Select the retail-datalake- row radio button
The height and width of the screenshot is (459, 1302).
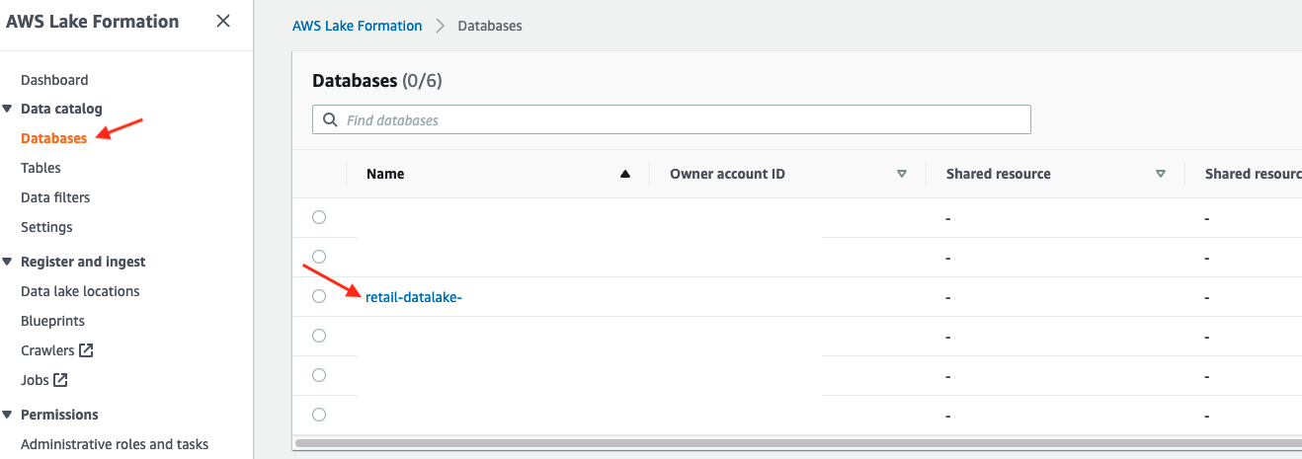pos(319,296)
